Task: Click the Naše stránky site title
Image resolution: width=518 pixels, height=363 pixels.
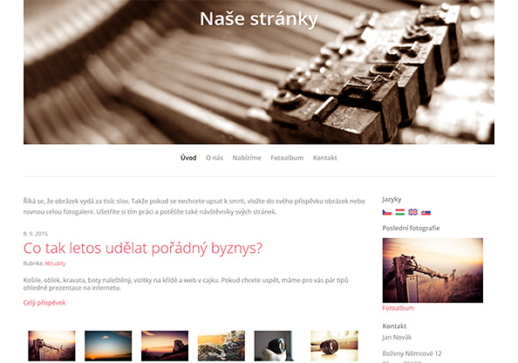Action: tap(259, 19)
